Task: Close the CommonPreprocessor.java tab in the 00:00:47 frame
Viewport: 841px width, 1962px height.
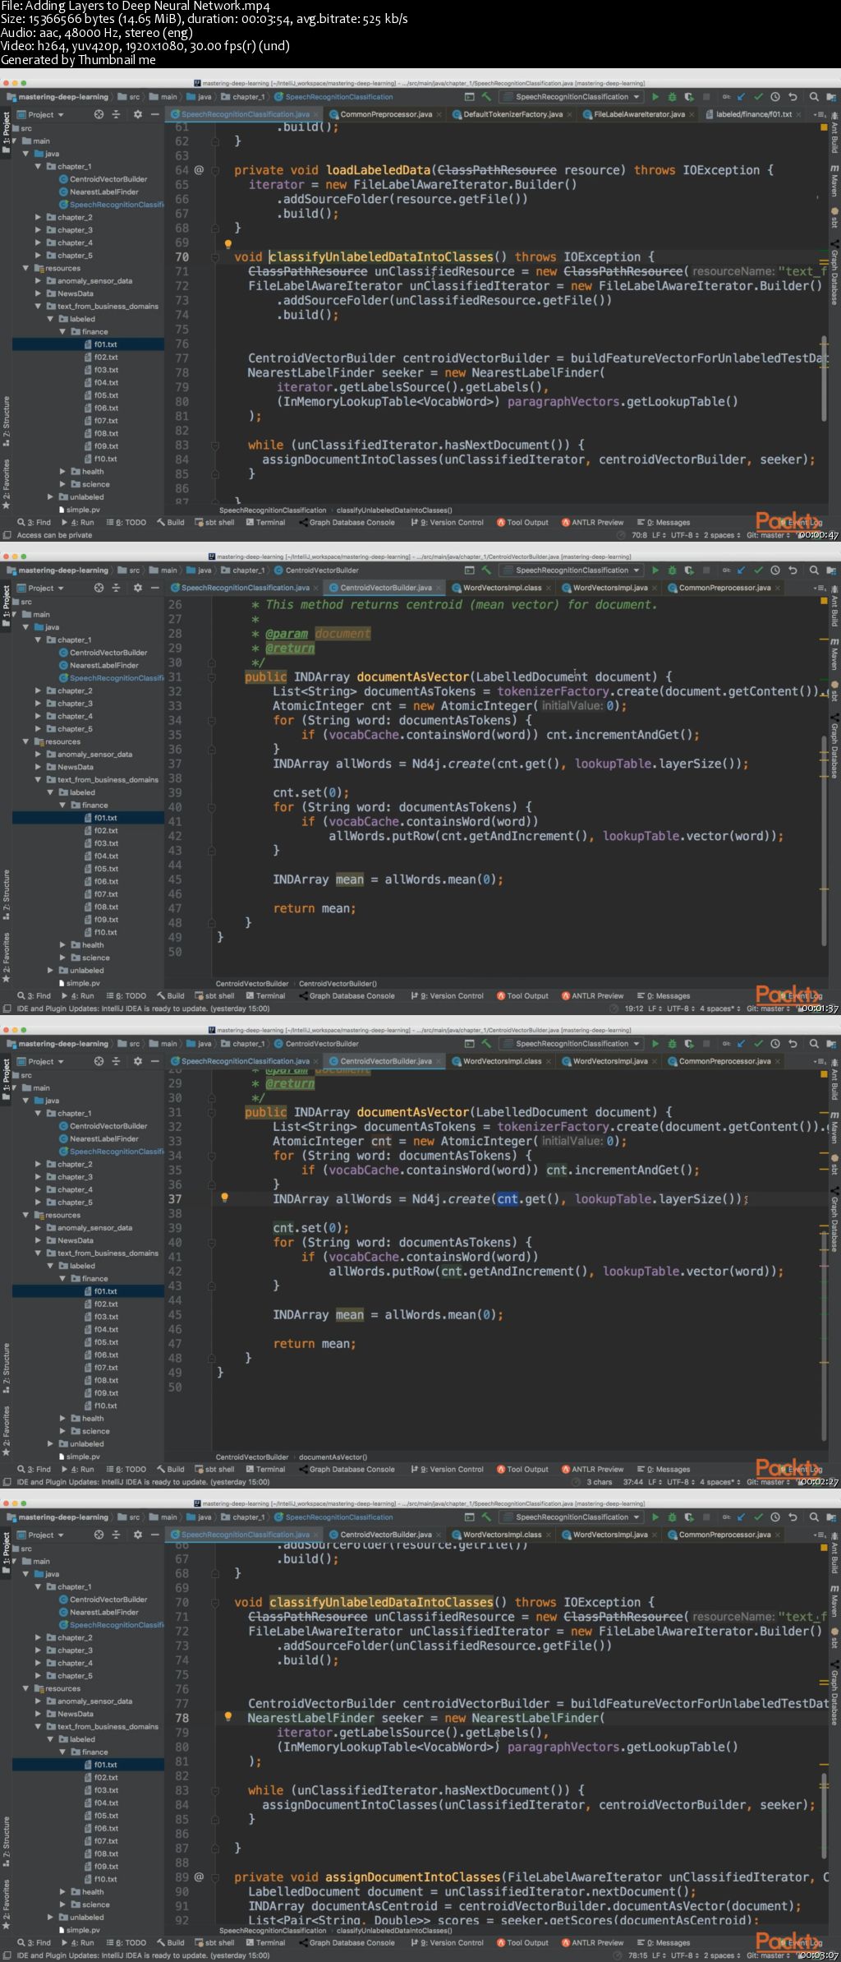Action: (x=439, y=114)
